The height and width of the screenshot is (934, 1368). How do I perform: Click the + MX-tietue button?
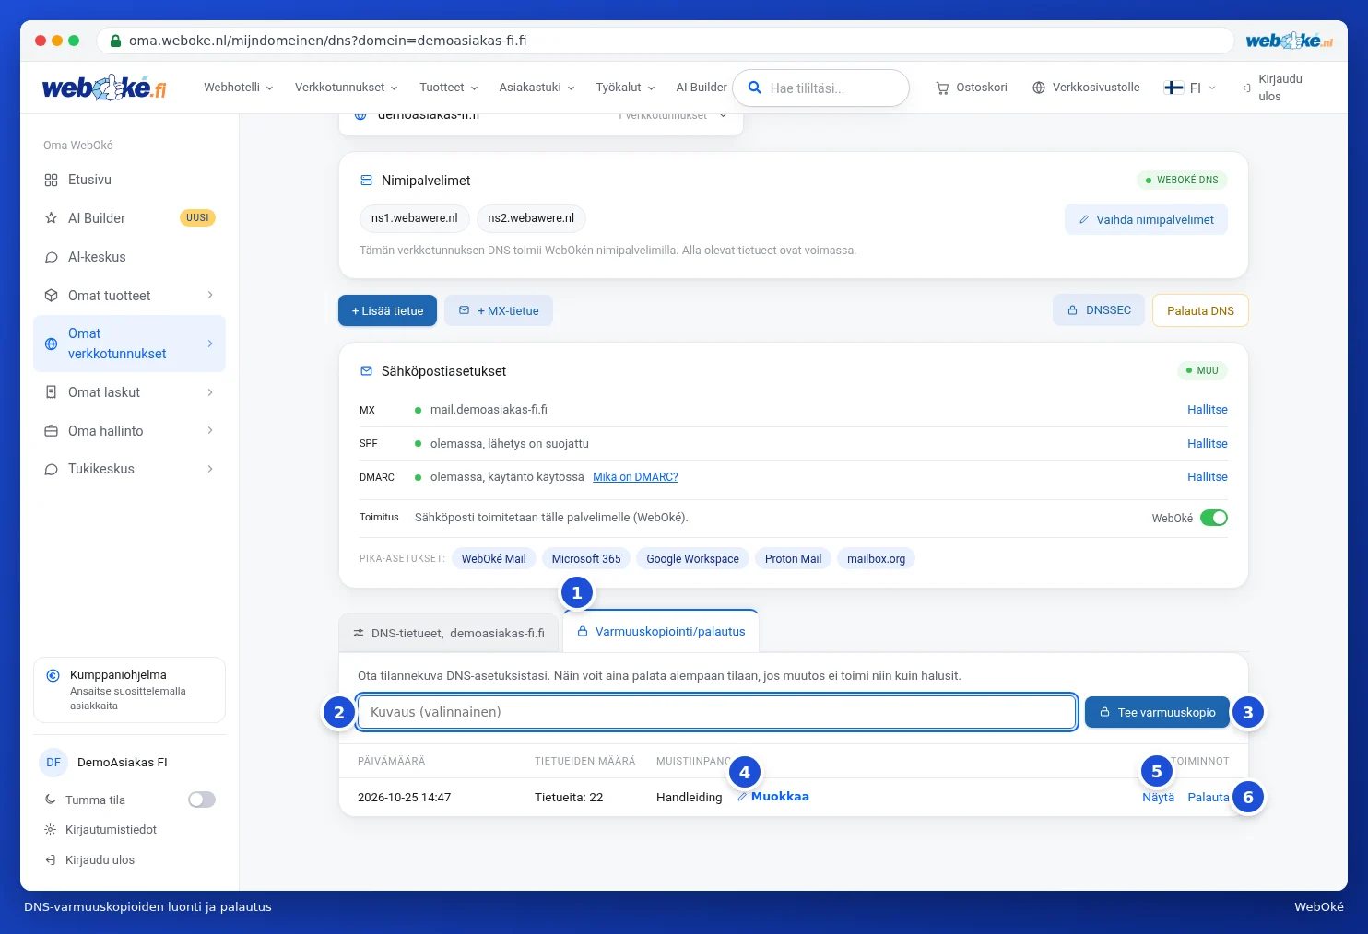coord(499,311)
